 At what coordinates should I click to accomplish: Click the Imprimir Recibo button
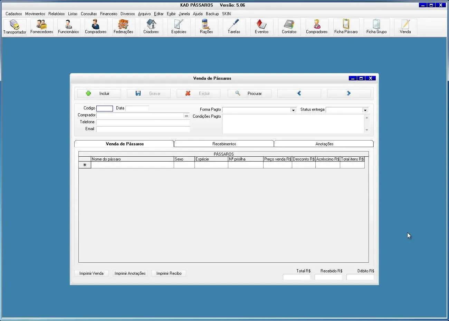(169, 273)
